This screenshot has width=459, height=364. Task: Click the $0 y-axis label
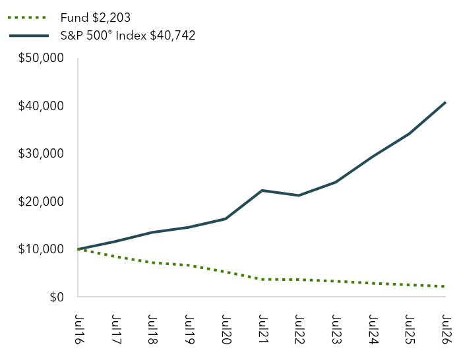(x=57, y=297)
